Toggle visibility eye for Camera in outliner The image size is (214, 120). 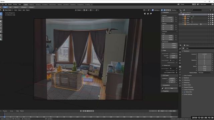click(x=208, y=16)
